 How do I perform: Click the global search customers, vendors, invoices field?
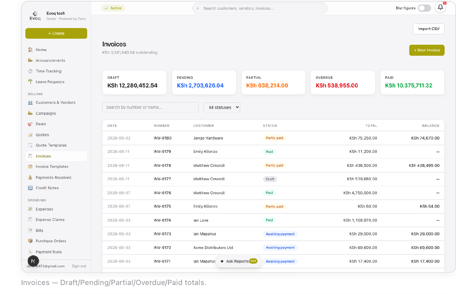coord(260,8)
